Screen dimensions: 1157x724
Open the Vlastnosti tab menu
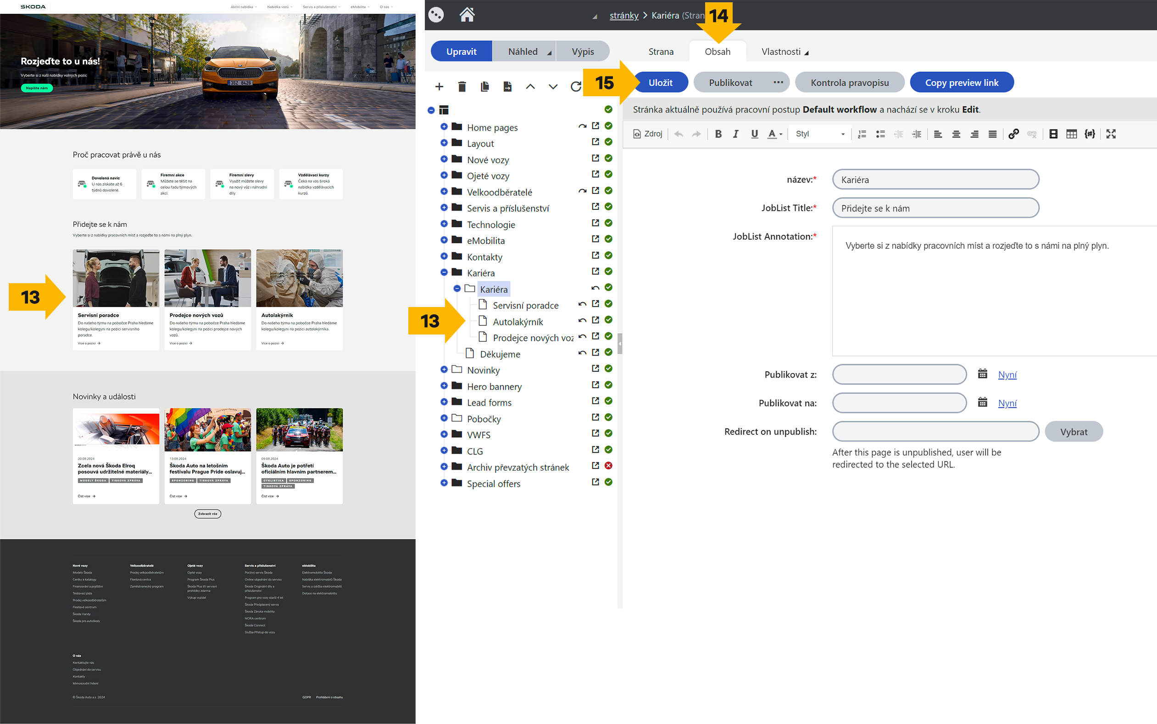[x=784, y=52]
